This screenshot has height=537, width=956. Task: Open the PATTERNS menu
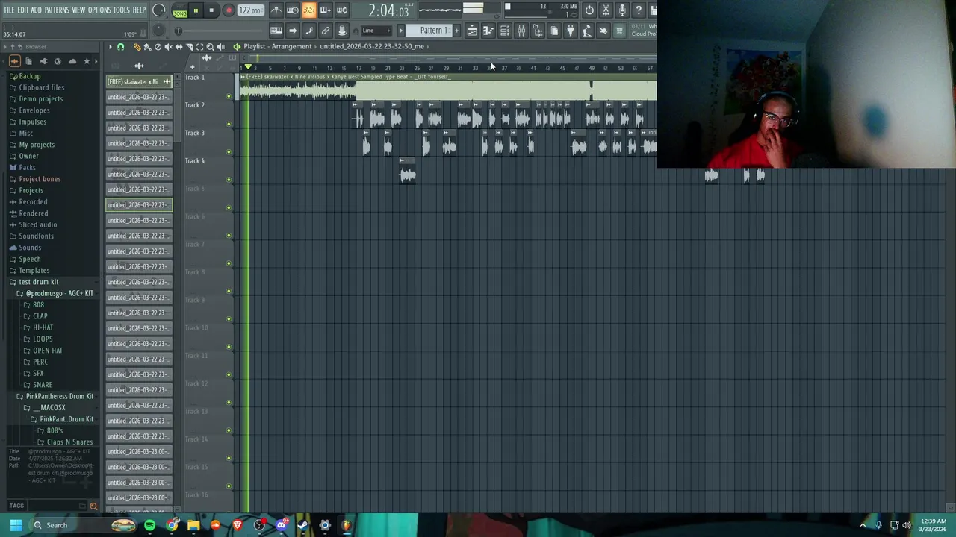tap(57, 10)
